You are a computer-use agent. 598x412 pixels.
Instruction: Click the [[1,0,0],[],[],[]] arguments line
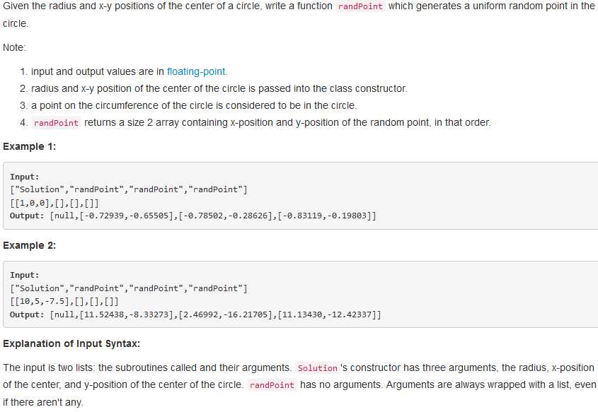54,203
